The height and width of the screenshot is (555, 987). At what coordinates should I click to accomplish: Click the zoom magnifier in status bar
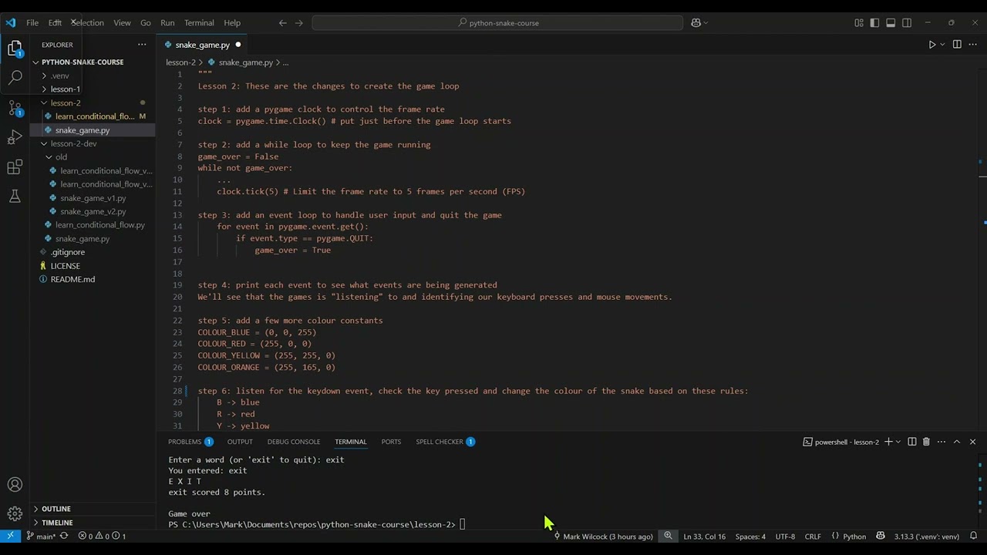[668, 536]
